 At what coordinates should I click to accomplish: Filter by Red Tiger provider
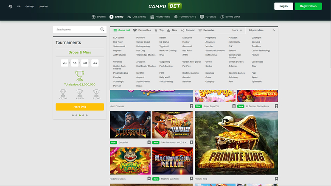(118, 42)
